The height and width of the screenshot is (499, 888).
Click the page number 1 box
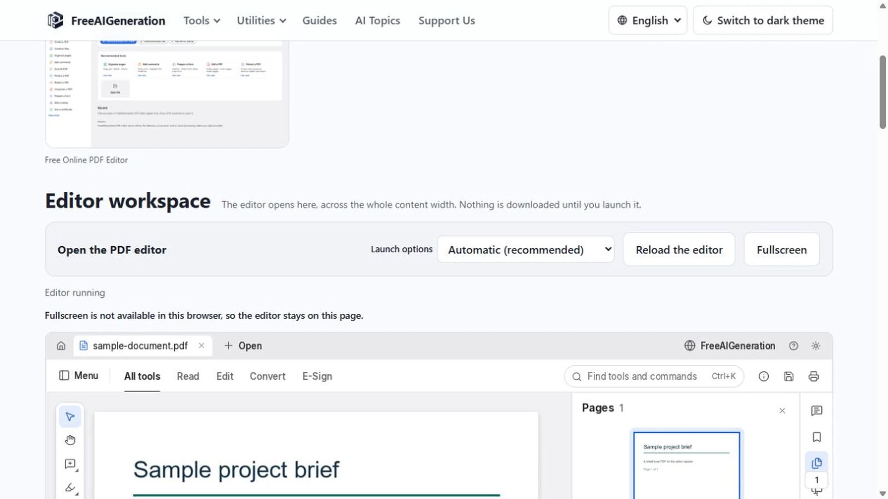(816, 480)
